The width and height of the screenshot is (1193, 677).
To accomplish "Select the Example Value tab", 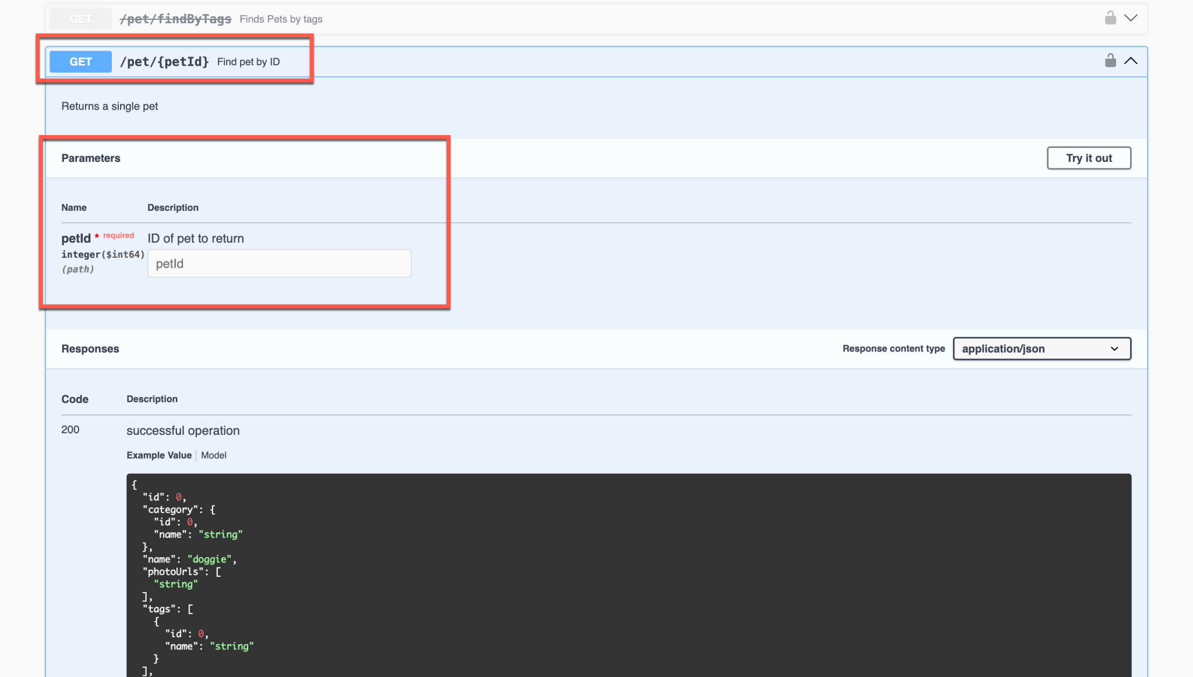I will (x=158, y=455).
